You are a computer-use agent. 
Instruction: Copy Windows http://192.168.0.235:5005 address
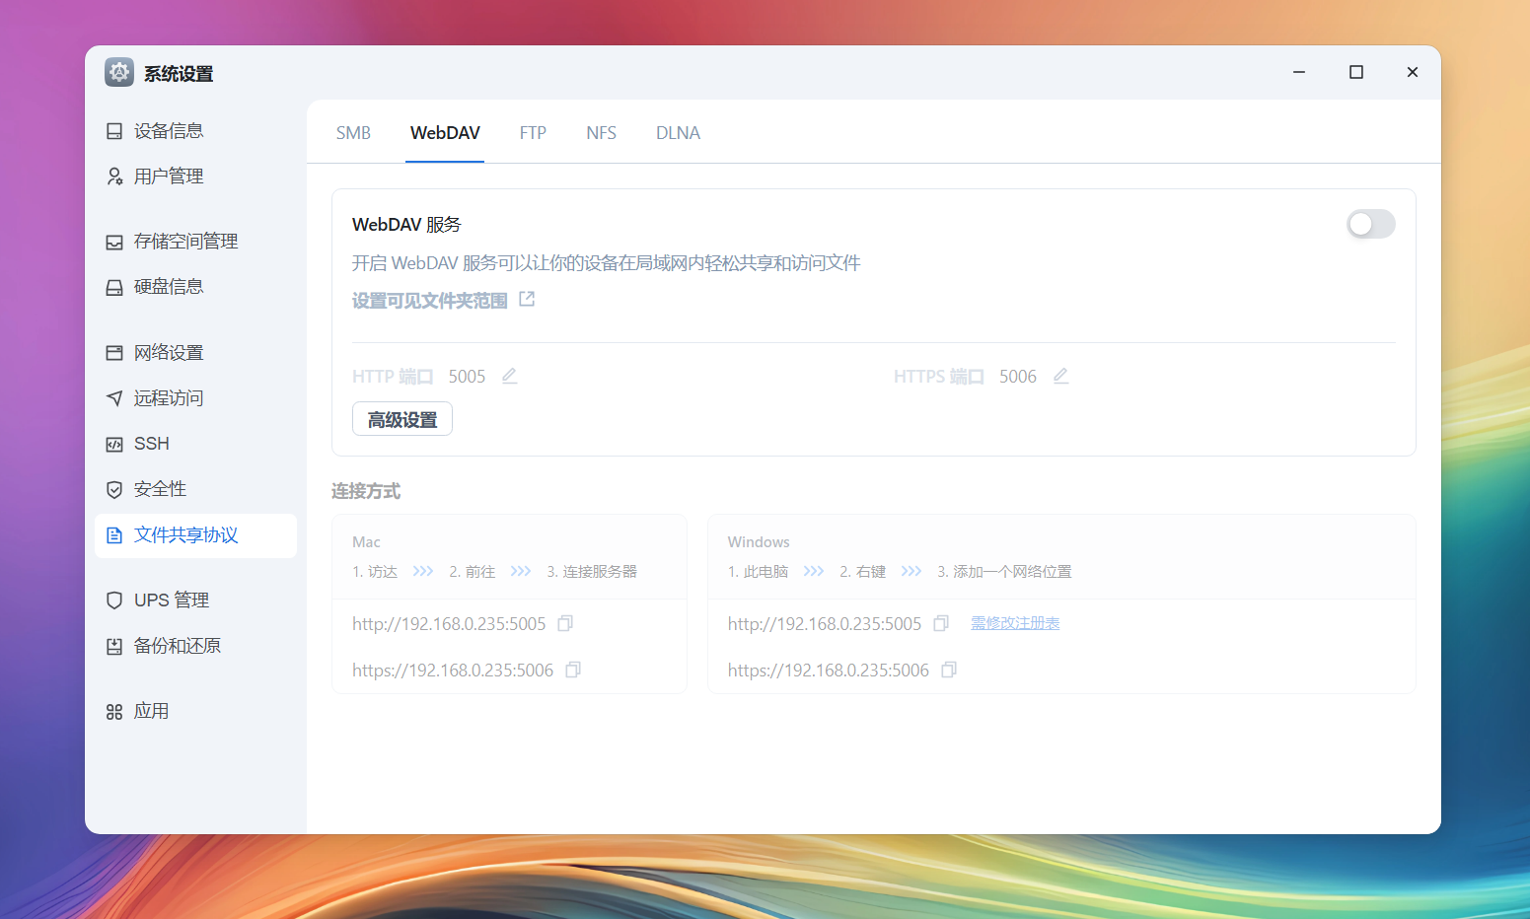(941, 623)
